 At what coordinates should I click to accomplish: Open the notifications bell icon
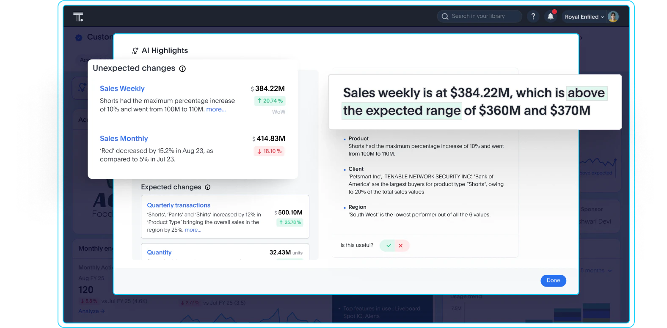click(551, 16)
